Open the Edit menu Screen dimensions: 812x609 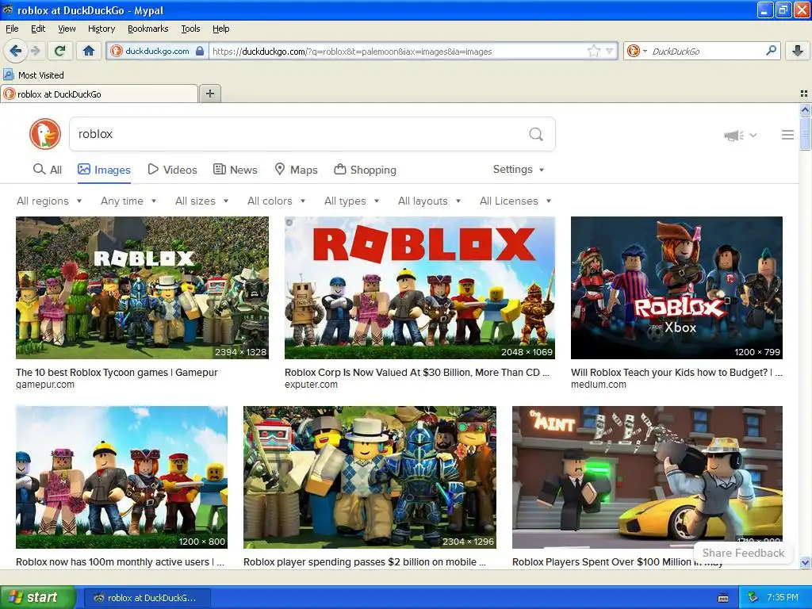click(x=38, y=29)
